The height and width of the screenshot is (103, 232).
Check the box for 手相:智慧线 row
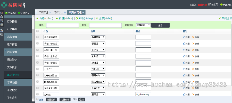[x=37, y=43]
